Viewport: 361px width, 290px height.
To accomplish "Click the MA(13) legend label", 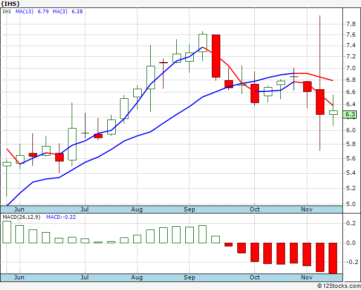I will click(24, 12).
